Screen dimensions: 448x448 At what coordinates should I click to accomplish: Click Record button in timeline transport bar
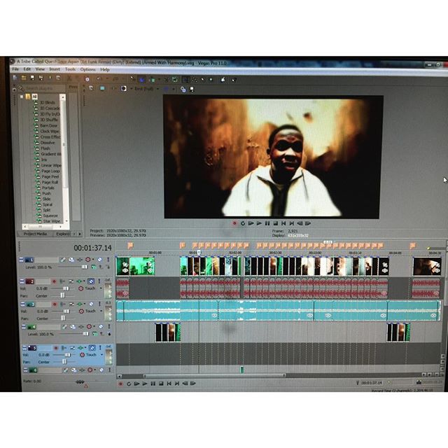click(120, 384)
